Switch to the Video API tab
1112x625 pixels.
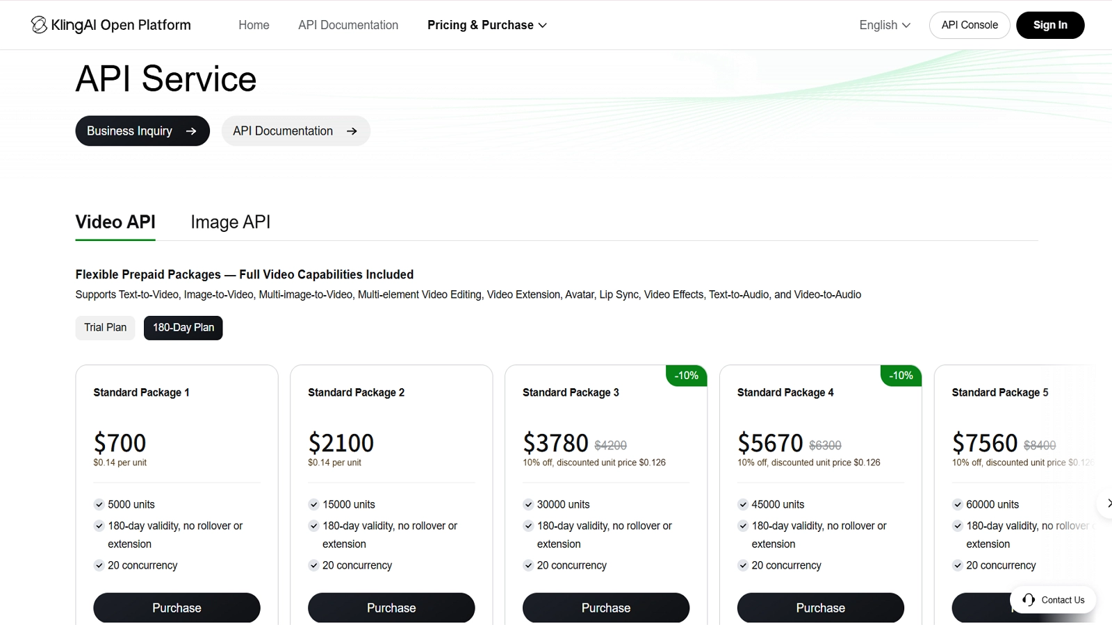coord(115,222)
